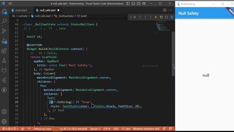Toggle the Primary Side Bar layout

click(128, 3)
